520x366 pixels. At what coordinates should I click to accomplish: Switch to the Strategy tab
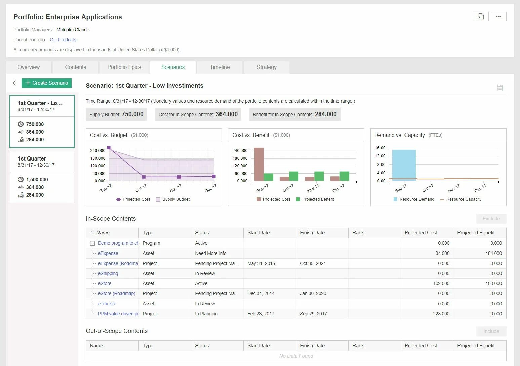(267, 67)
